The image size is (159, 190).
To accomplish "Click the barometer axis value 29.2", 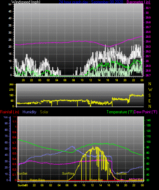I will (x=148, y=51).
